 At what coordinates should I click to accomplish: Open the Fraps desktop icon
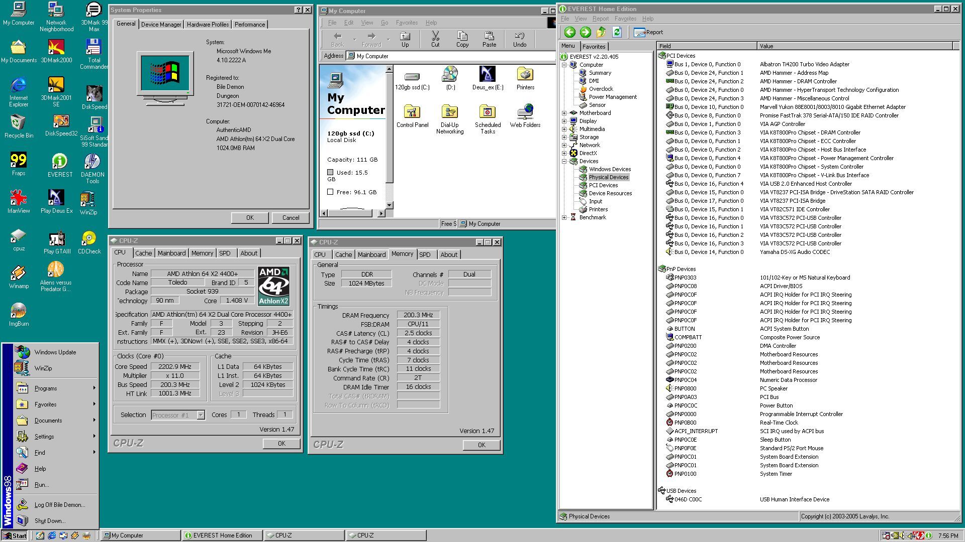coord(19,165)
